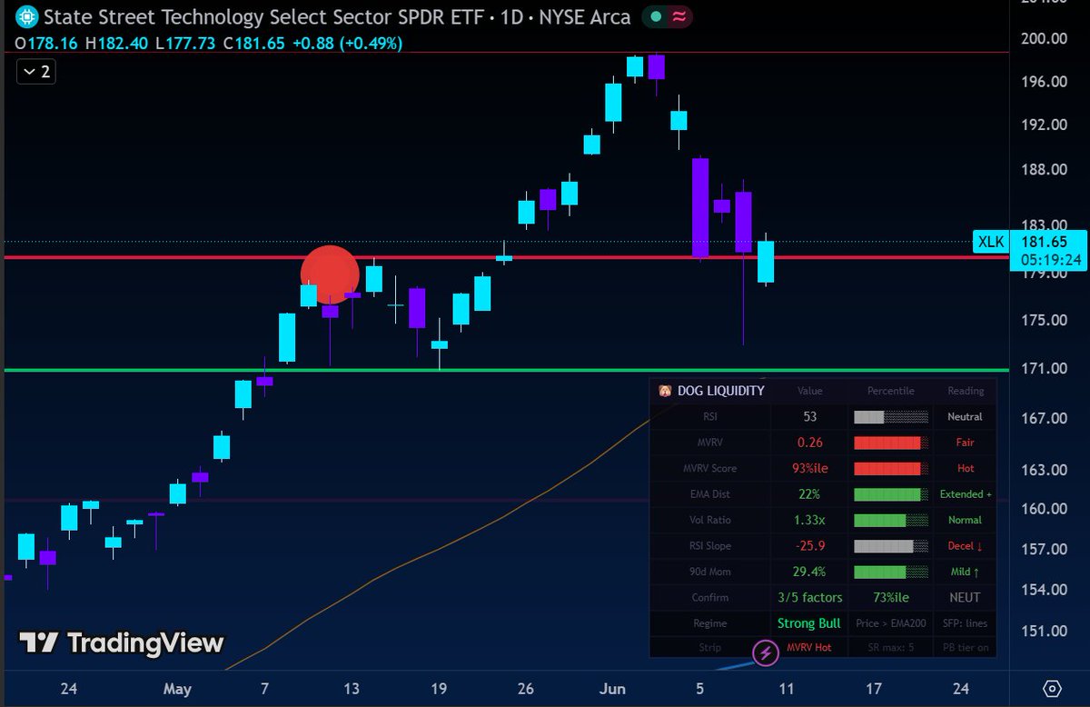This screenshot has height=707, width=1090.
Task: Click the Extended + reading
Action: click(966, 494)
